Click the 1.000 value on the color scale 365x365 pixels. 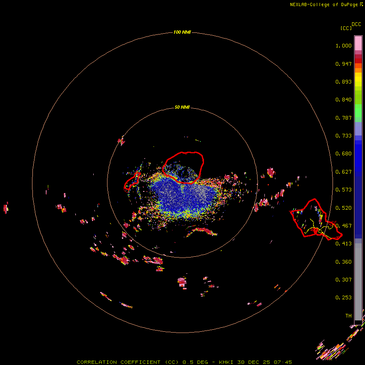pyautogui.click(x=344, y=45)
